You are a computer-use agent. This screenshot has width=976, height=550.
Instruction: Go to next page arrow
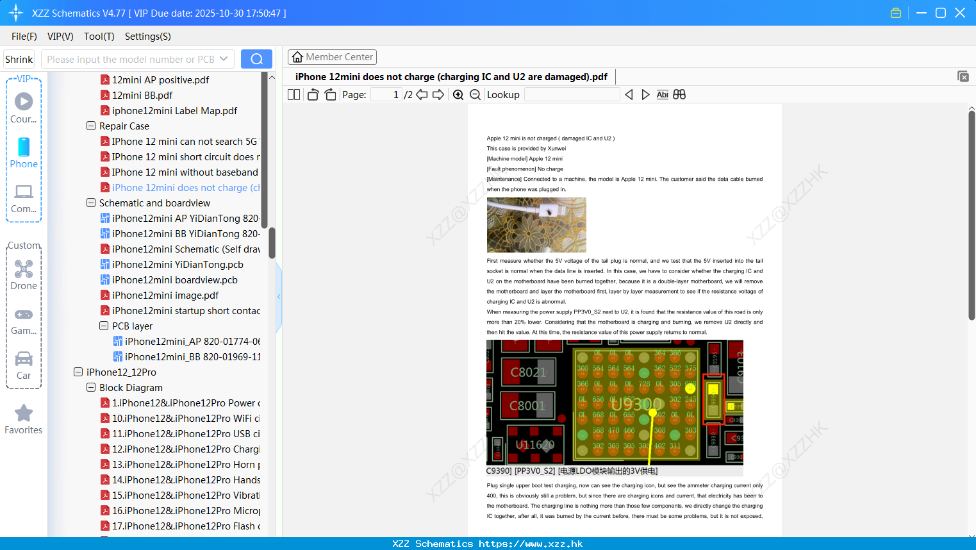point(438,95)
